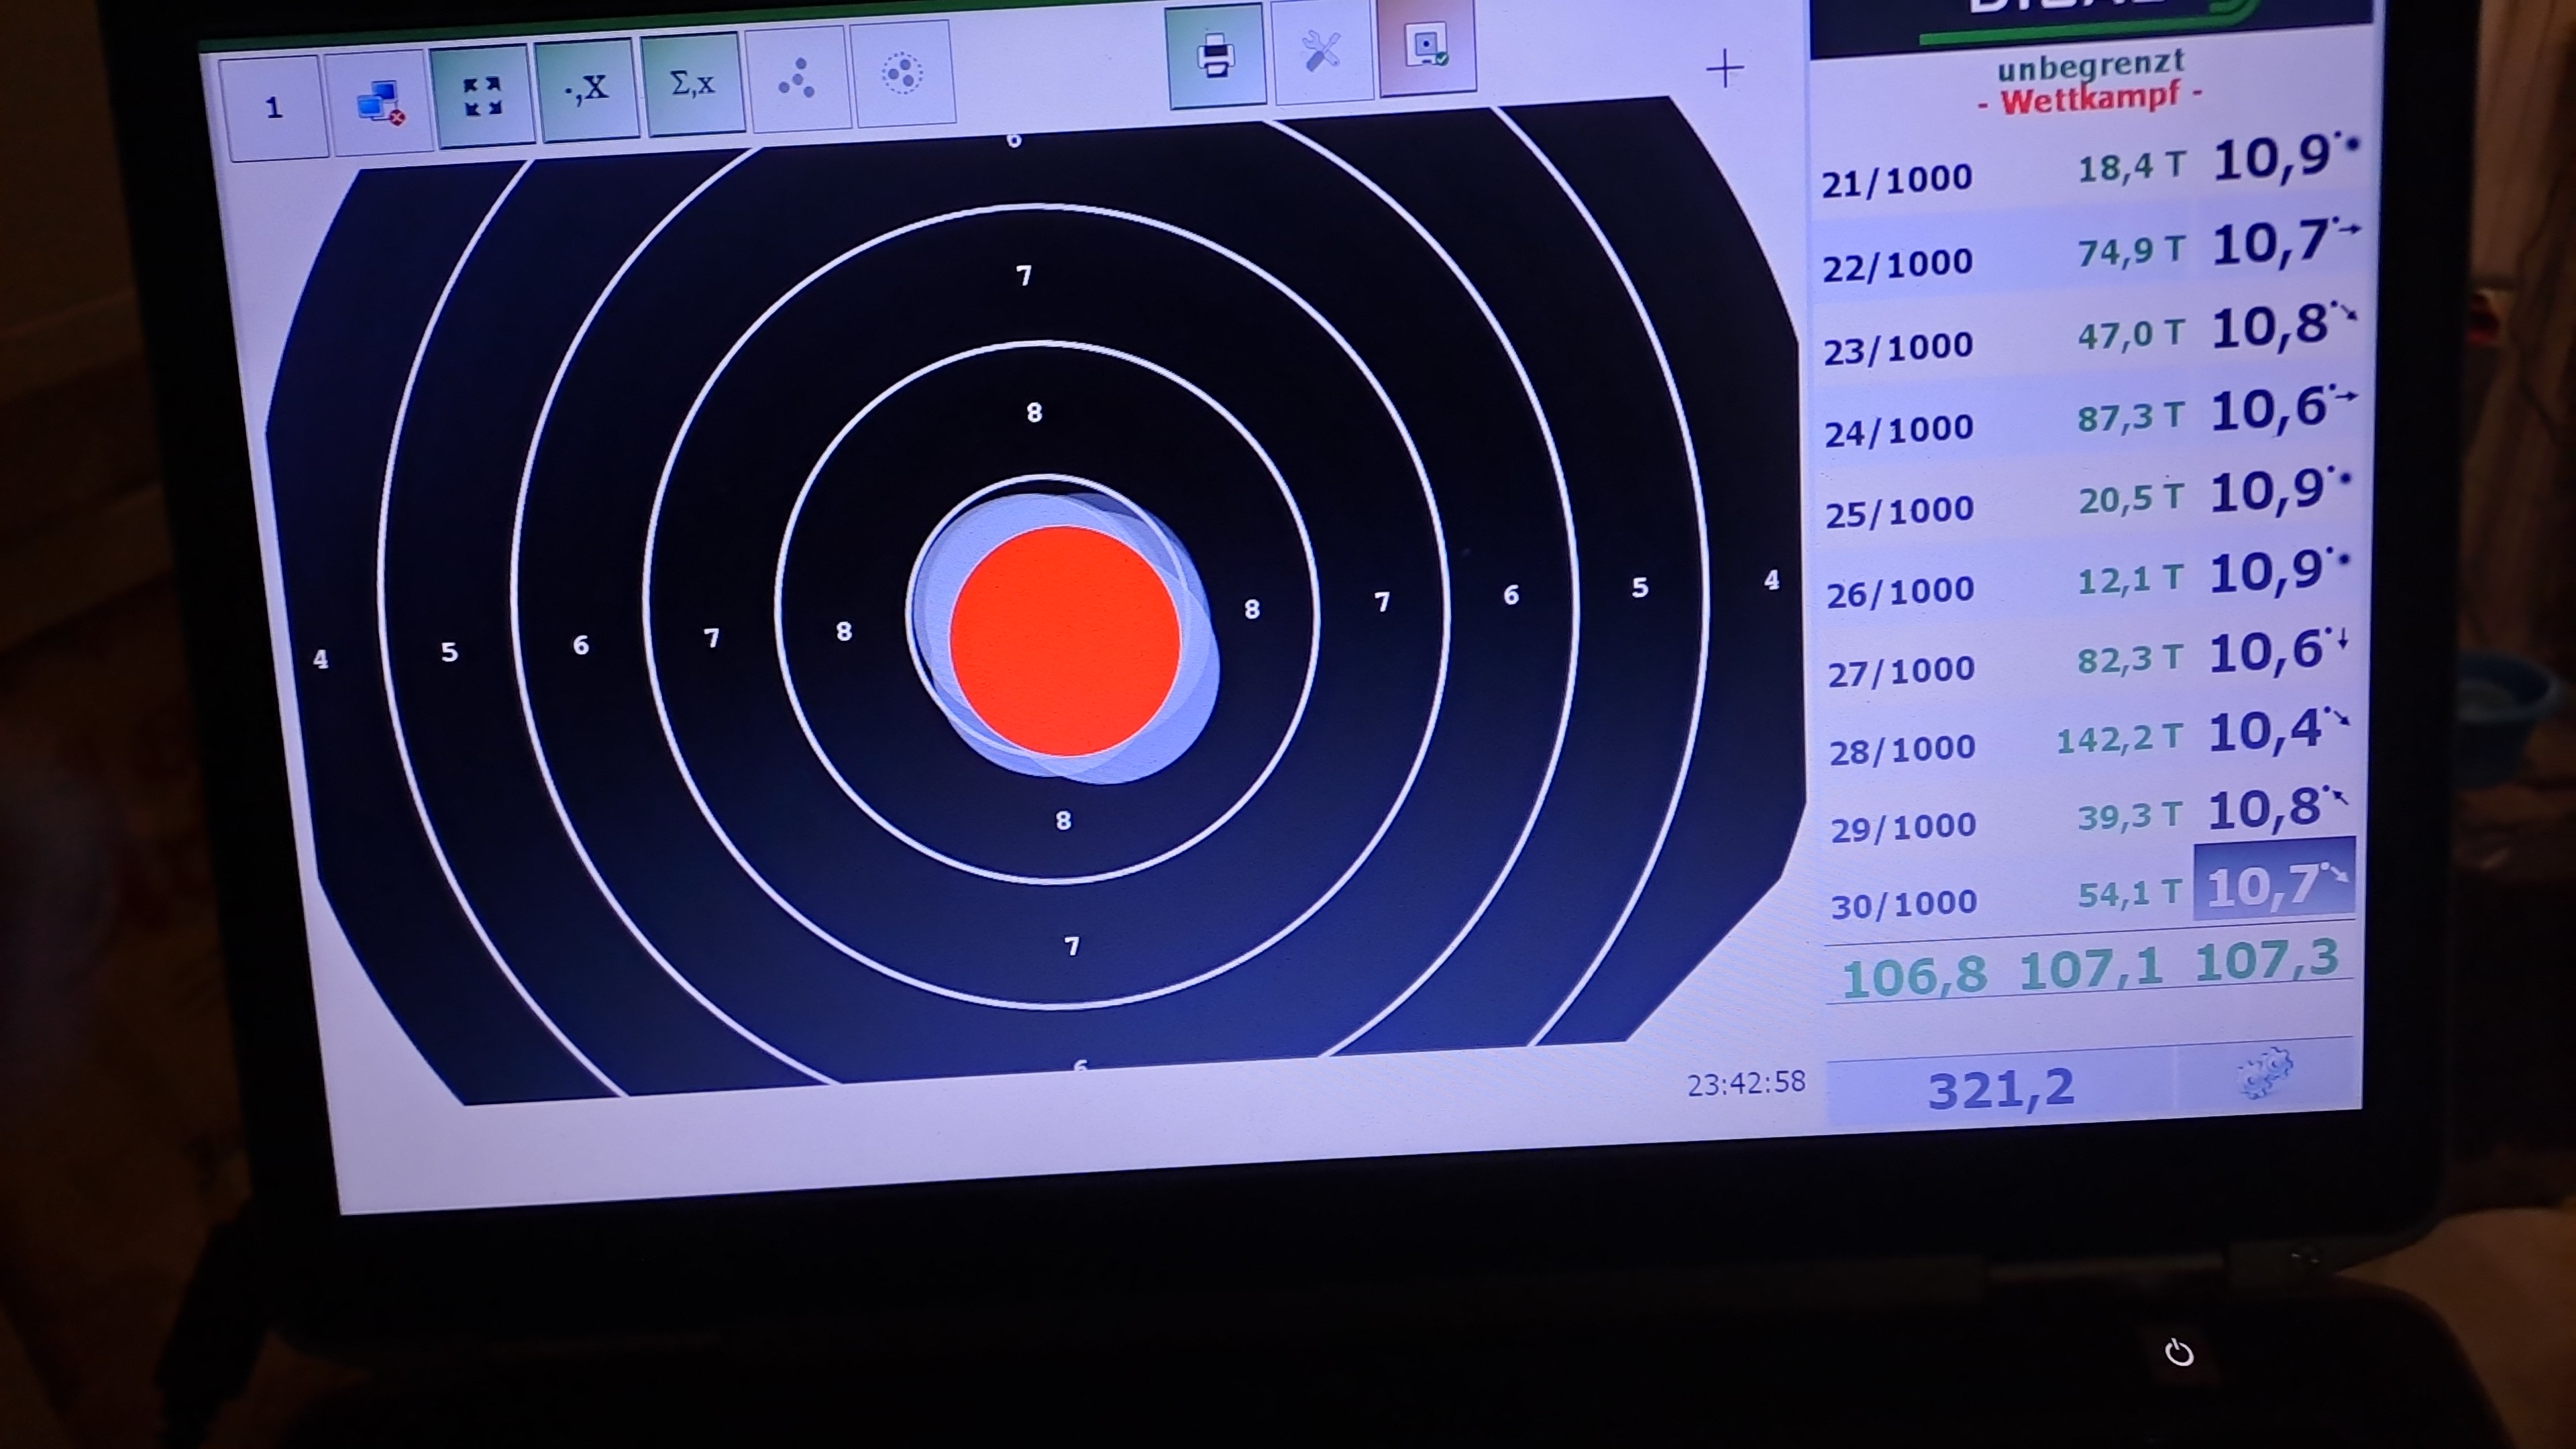
Task: Toggle decimal scoring with the .,X button
Action: click(588, 90)
